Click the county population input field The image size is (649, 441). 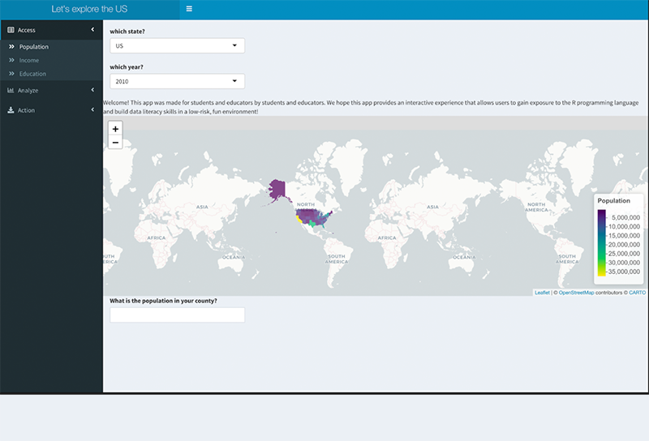(x=177, y=315)
